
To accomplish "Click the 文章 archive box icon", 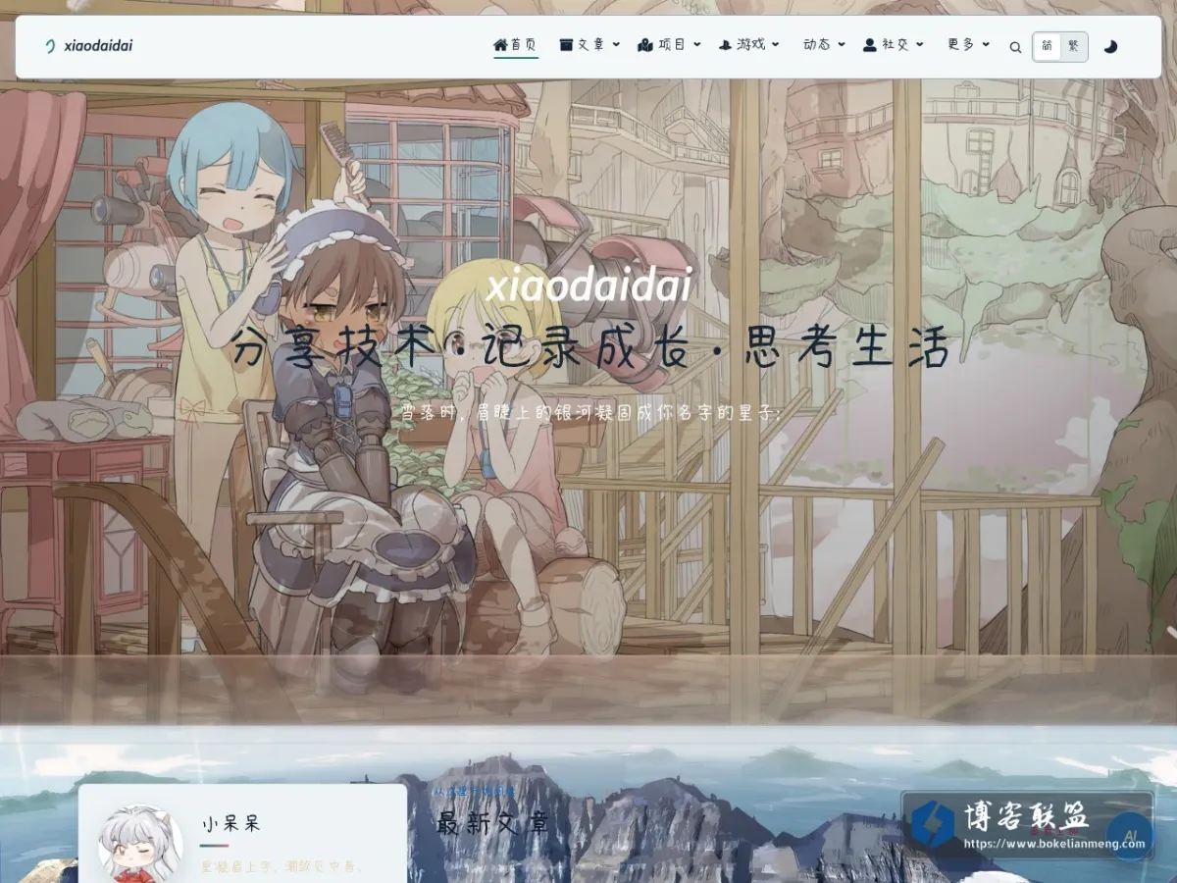I will tap(566, 45).
